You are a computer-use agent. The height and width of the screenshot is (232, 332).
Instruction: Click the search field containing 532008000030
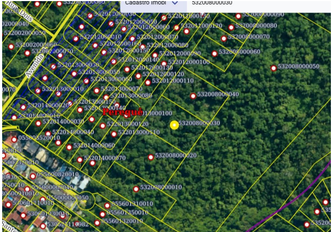point(259,4)
